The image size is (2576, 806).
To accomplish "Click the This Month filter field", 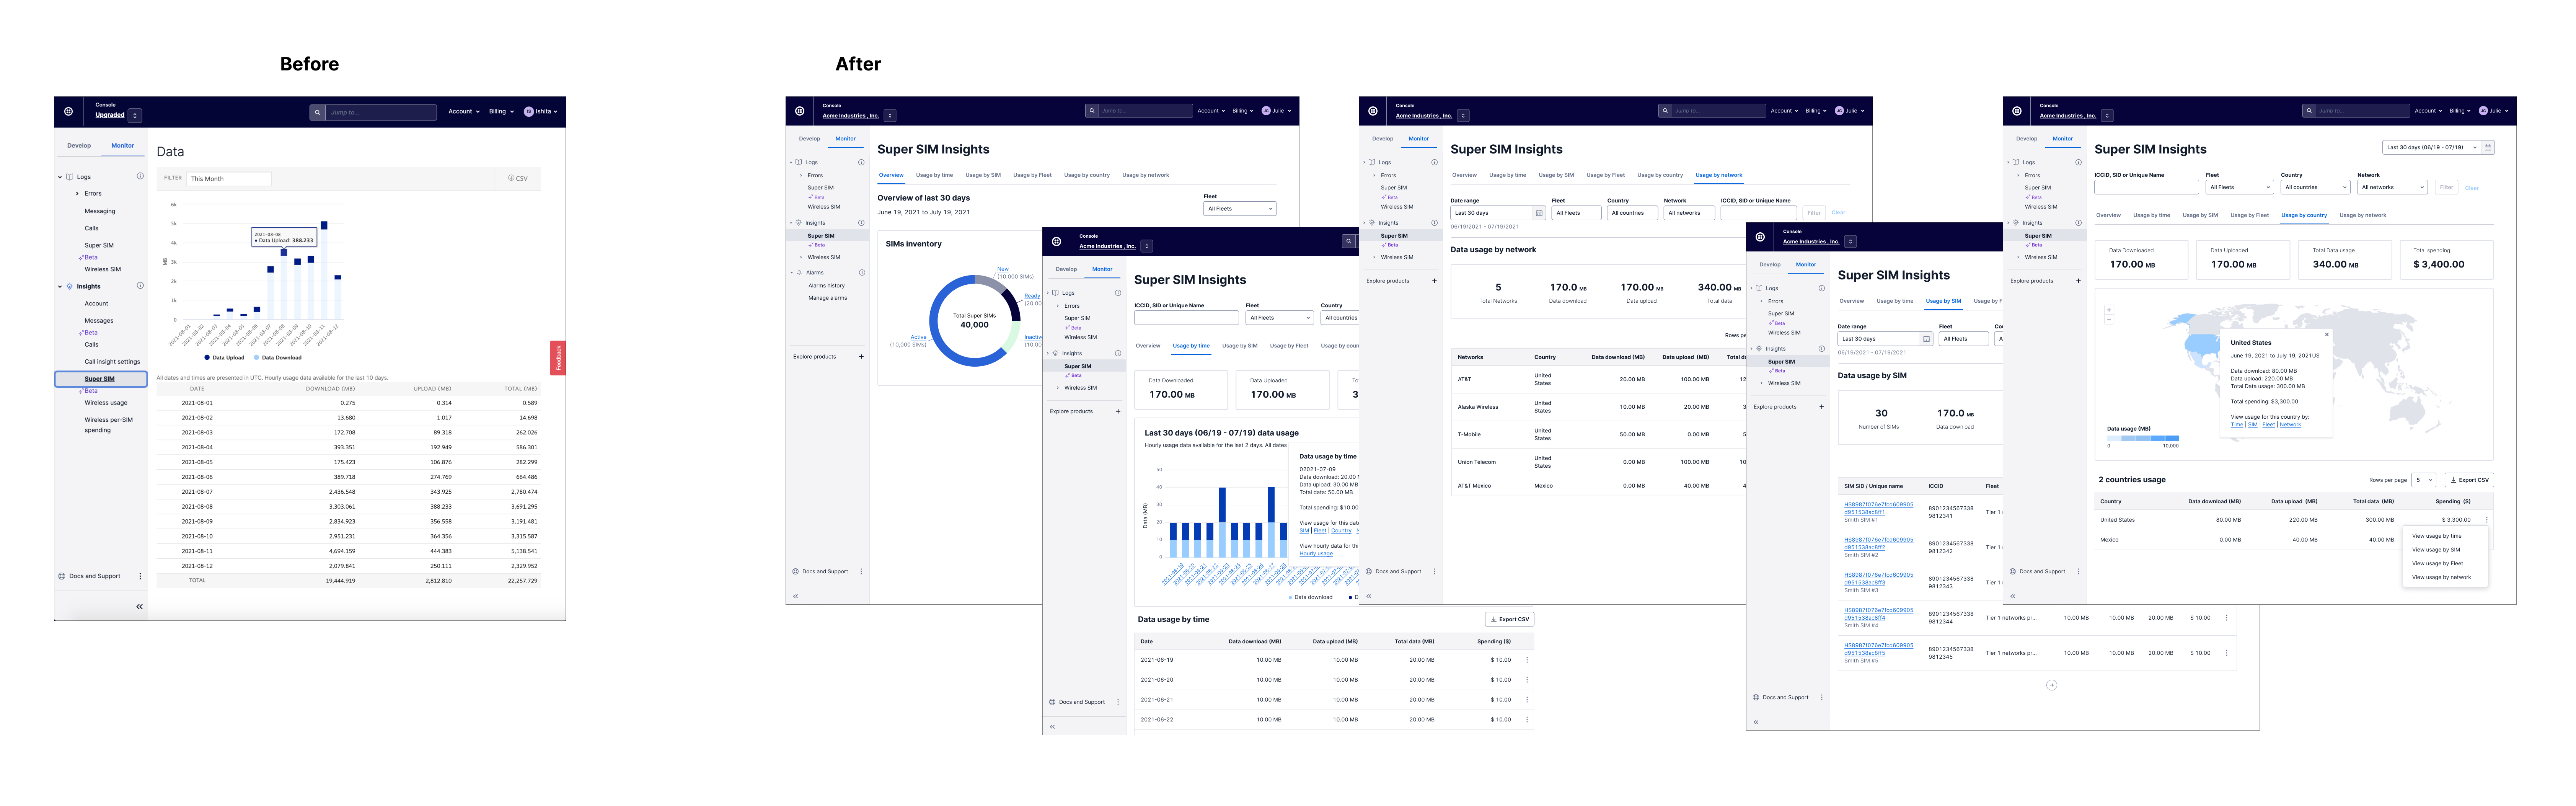I will [229, 179].
